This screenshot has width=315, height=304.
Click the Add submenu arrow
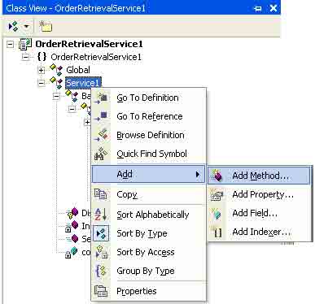coord(198,174)
